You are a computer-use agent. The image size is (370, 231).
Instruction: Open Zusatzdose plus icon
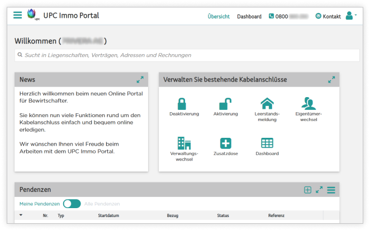(x=226, y=143)
